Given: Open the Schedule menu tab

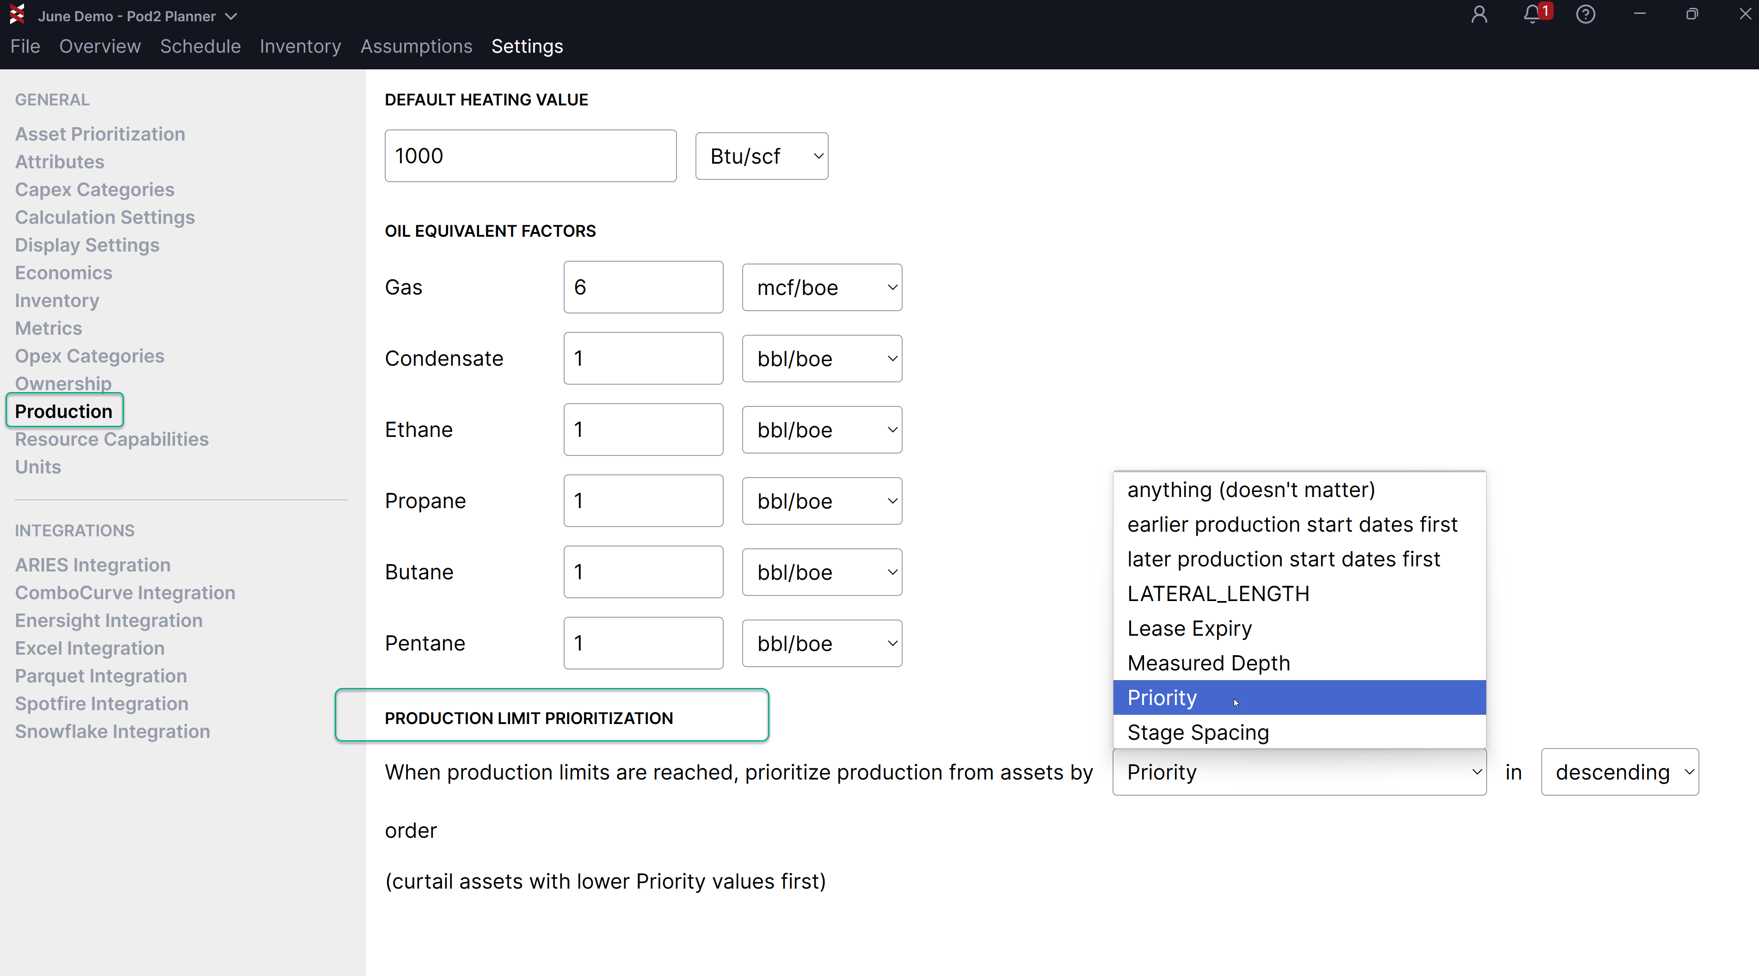Looking at the screenshot, I should tap(200, 46).
